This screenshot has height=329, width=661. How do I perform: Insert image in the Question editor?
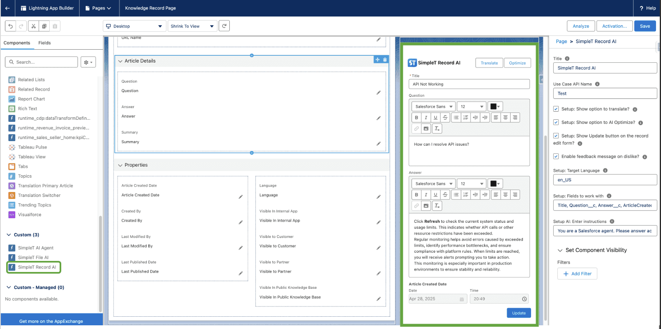pos(426,129)
